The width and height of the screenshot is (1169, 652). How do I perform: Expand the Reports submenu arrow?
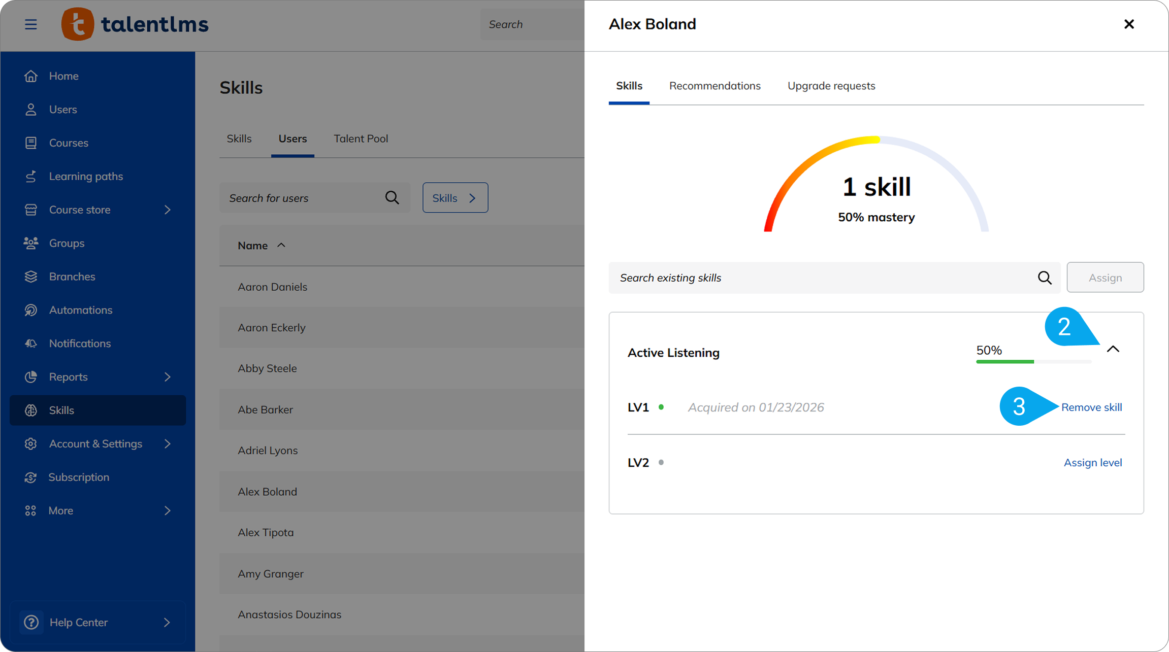click(x=168, y=377)
